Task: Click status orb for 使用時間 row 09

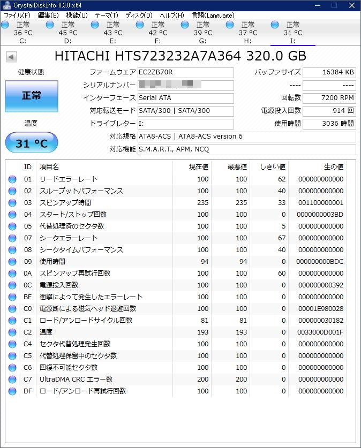Action: [x=12, y=261]
